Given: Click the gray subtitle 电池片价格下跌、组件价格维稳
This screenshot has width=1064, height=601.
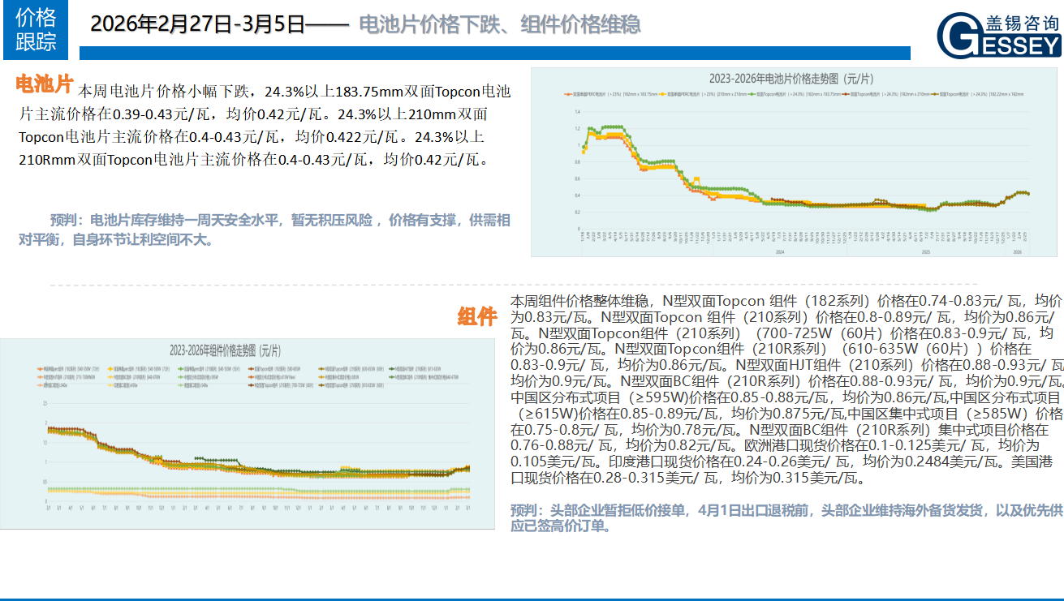Looking at the screenshot, I should (x=499, y=24).
